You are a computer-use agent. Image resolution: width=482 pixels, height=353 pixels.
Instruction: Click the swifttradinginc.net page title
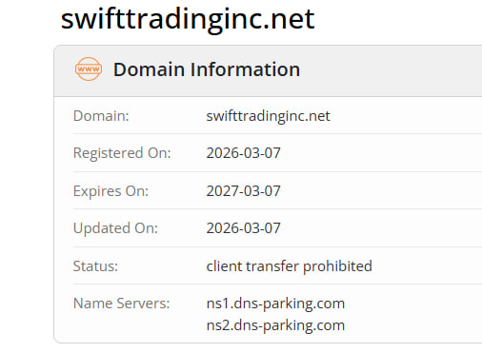pyautogui.click(x=188, y=20)
